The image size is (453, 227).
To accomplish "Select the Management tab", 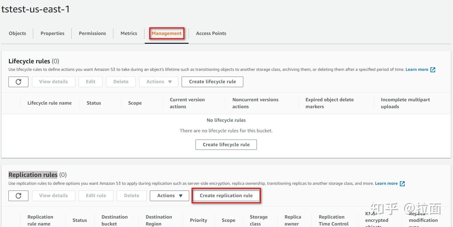I will (x=167, y=33).
